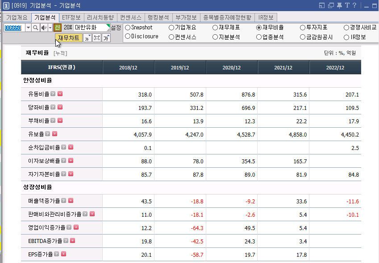Switch to the 부가정보 tab

(x=186, y=17)
